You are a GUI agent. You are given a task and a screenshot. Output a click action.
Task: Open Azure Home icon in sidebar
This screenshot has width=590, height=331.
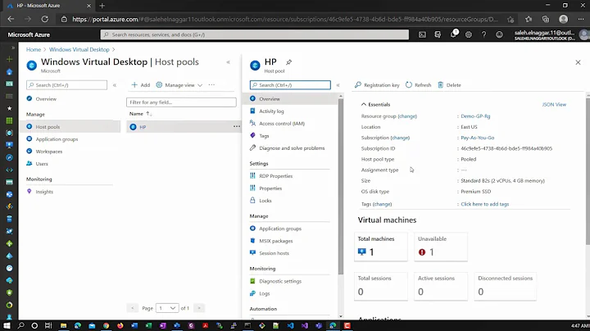pyautogui.click(x=9, y=71)
